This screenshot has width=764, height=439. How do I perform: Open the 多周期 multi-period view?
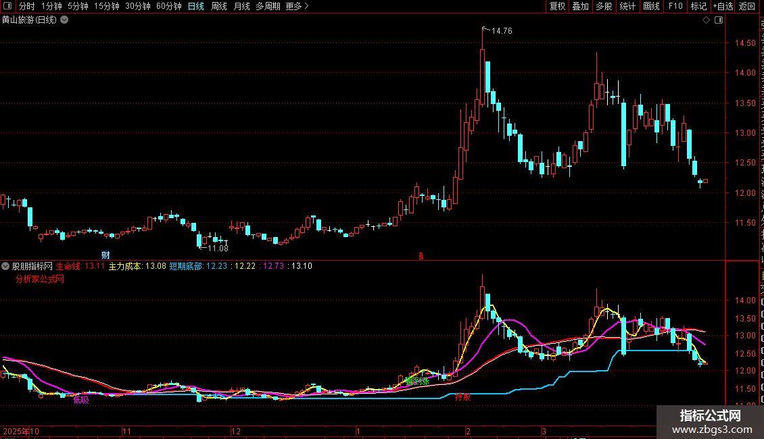(268, 6)
